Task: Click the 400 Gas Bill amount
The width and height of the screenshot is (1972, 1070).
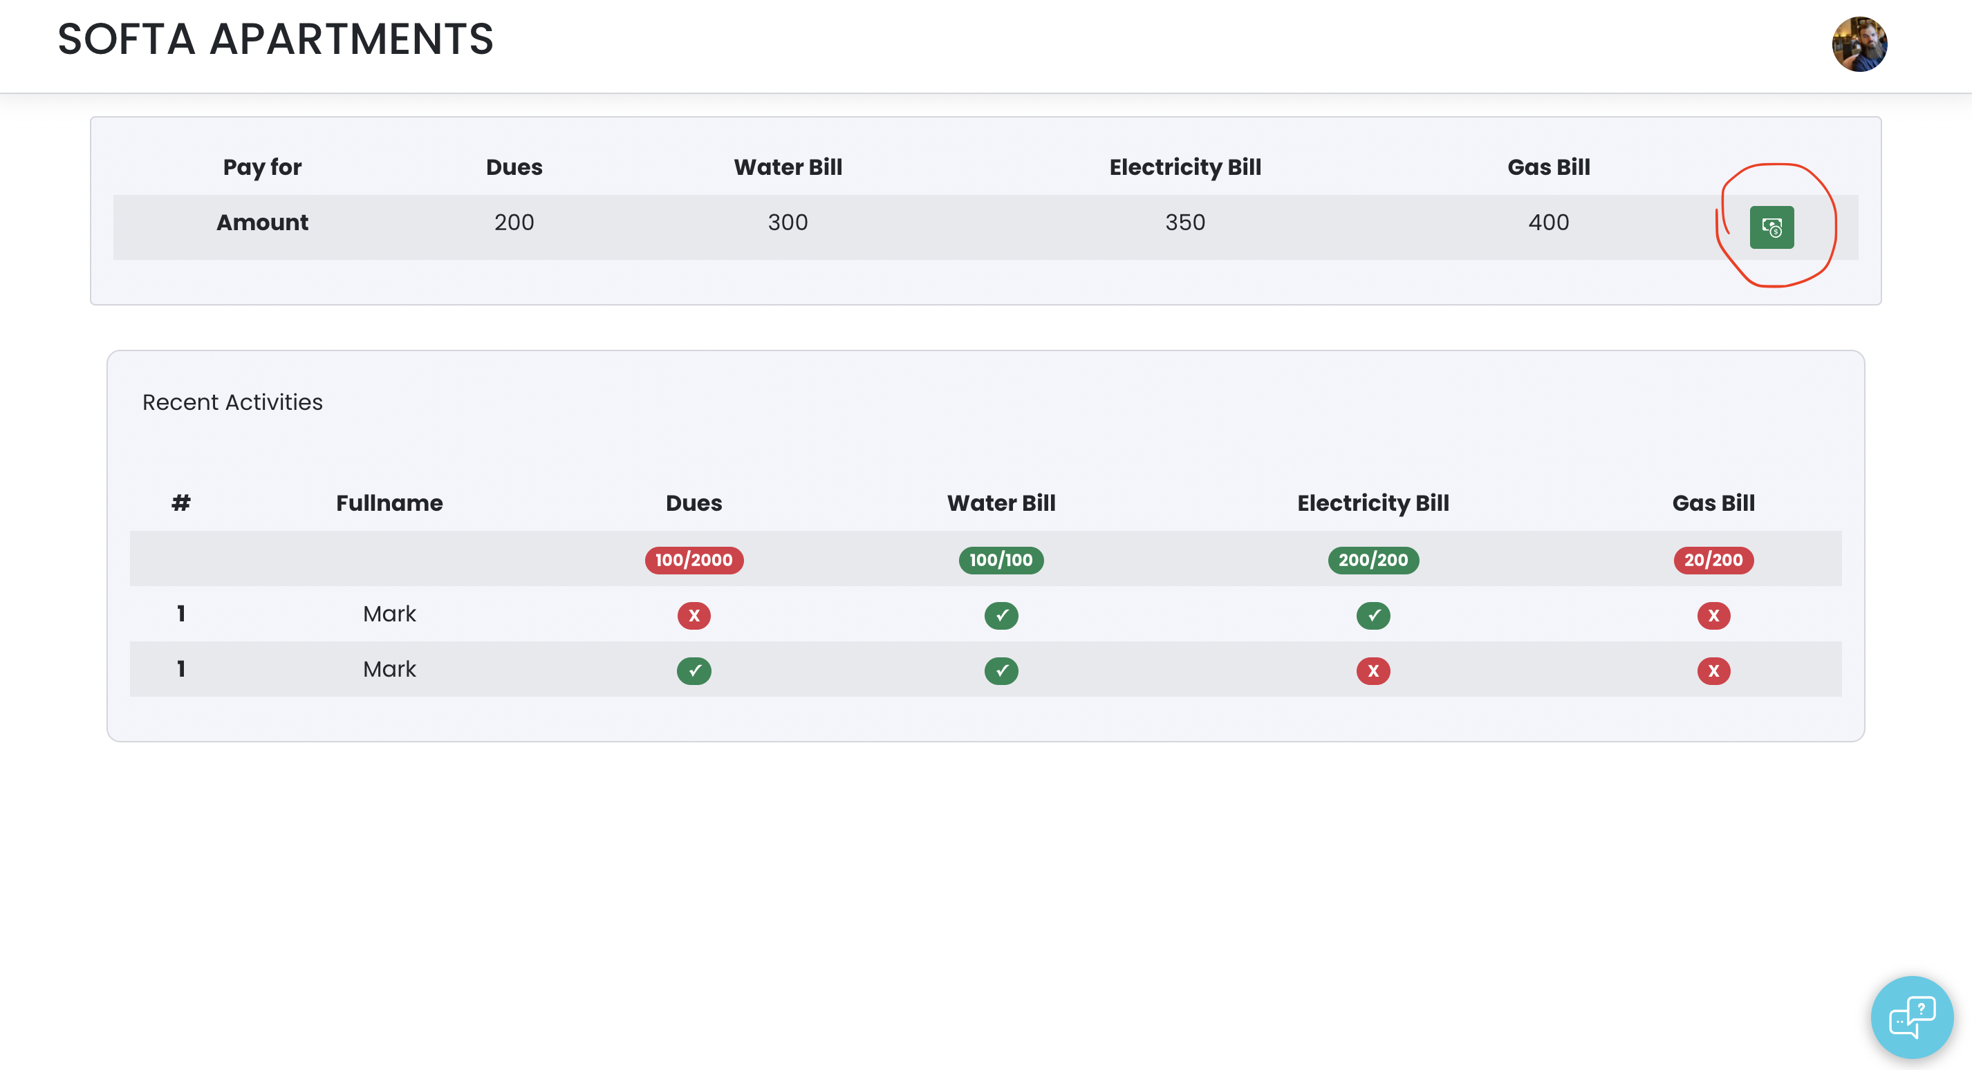Action: [x=1548, y=222]
